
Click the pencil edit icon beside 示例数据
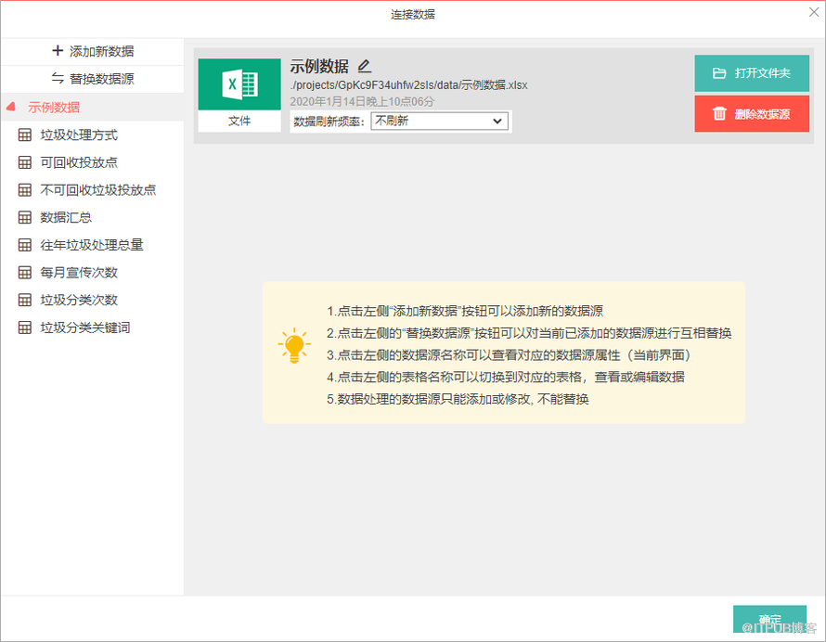pyautogui.click(x=364, y=66)
